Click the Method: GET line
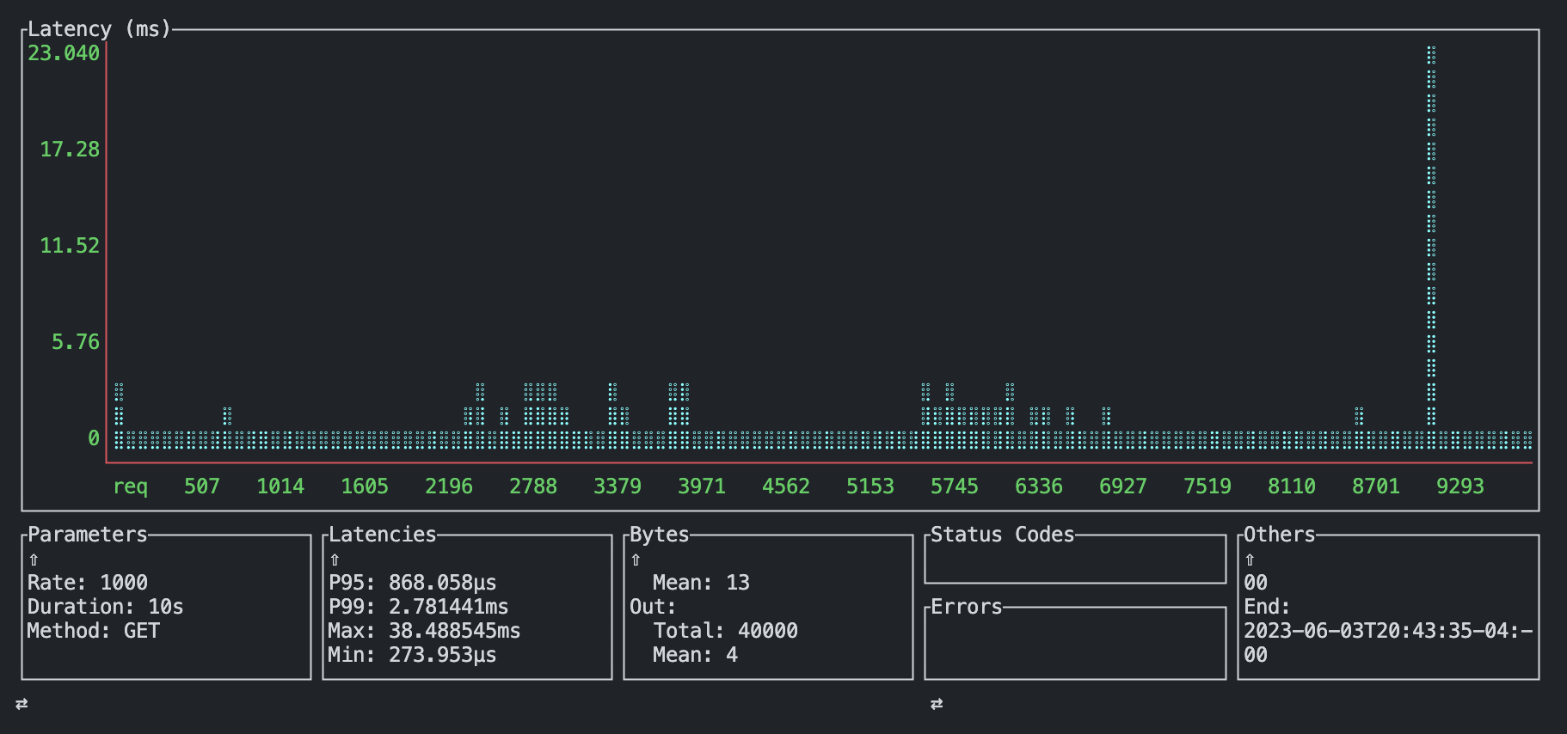This screenshot has width=1567, height=734. tap(94, 631)
